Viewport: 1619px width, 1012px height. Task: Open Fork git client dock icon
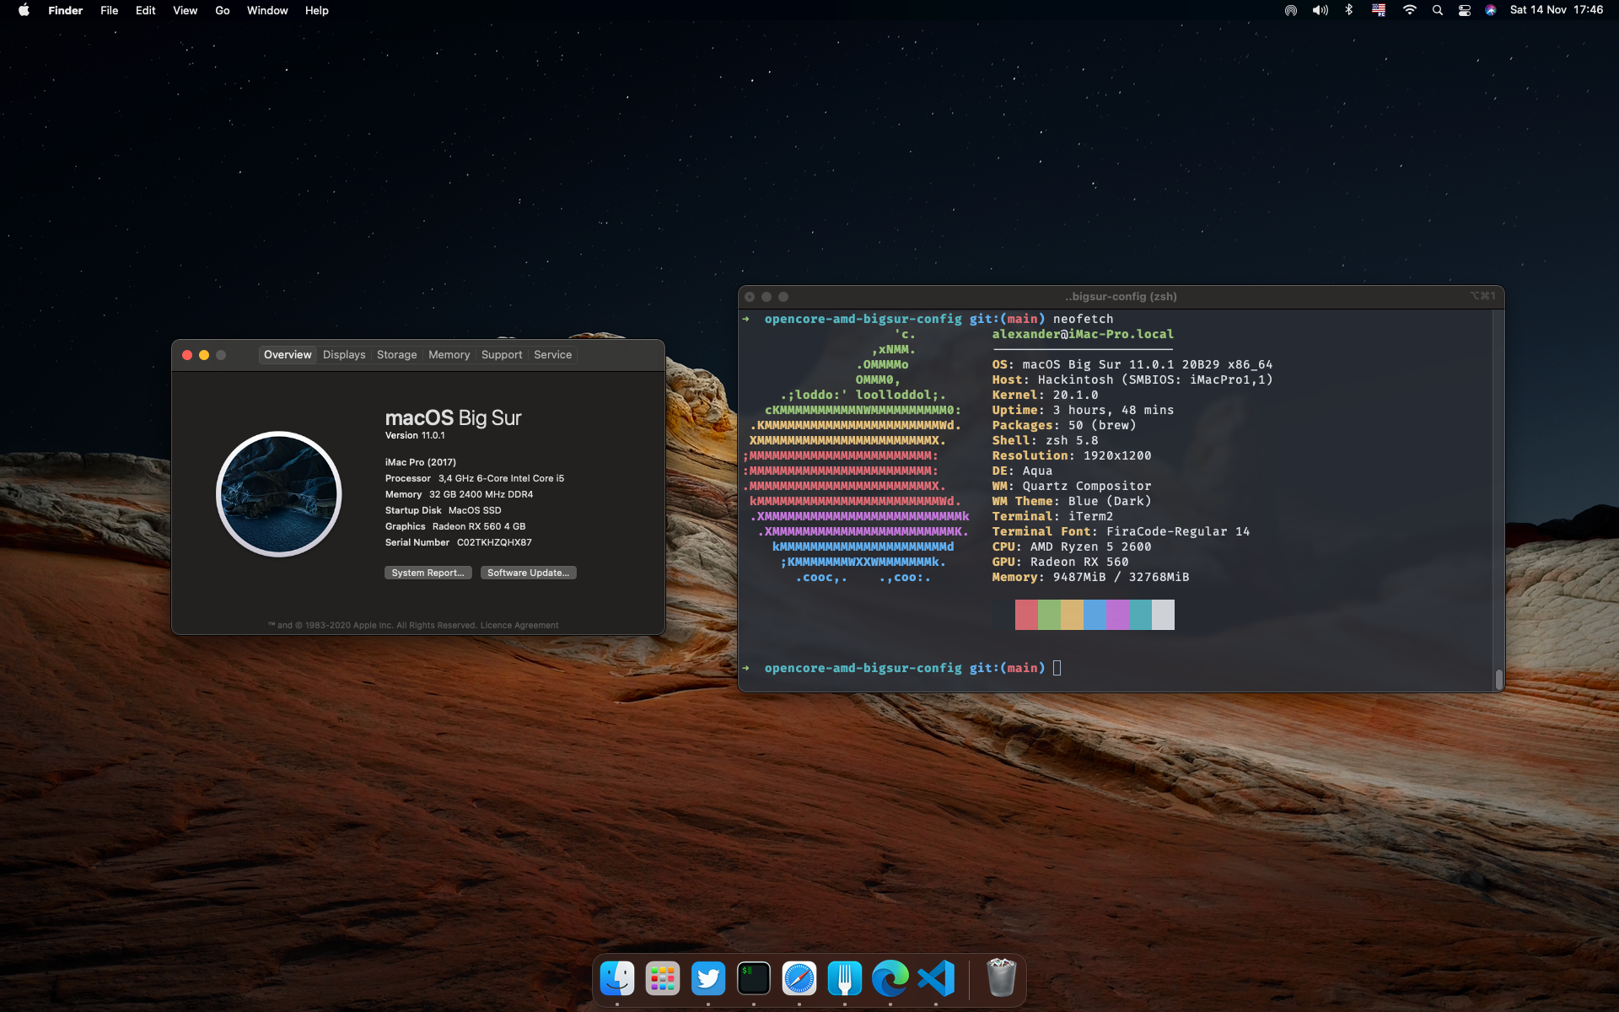click(845, 978)
